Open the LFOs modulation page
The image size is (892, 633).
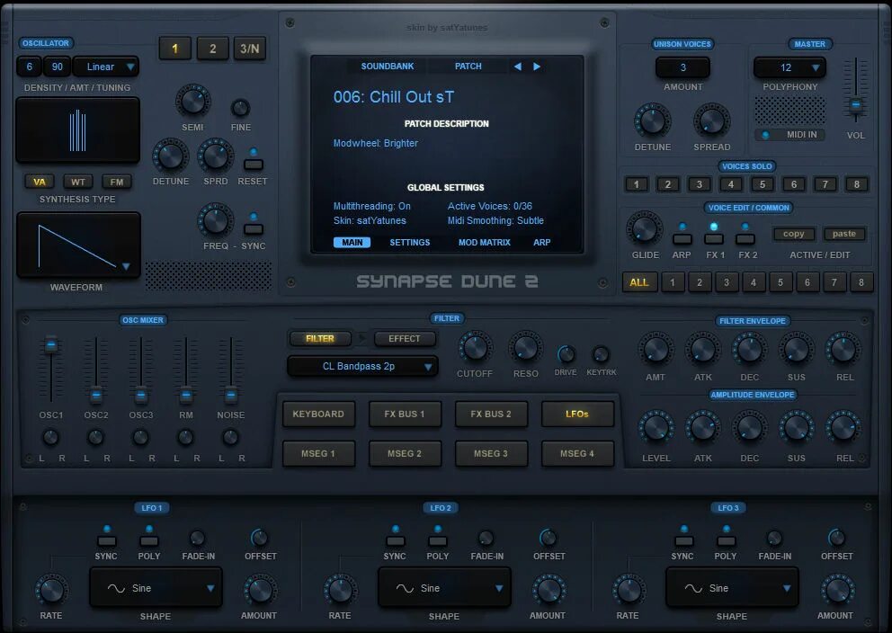click(577, 414)
